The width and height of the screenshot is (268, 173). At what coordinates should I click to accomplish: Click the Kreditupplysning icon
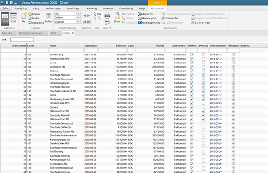(140, 23)
